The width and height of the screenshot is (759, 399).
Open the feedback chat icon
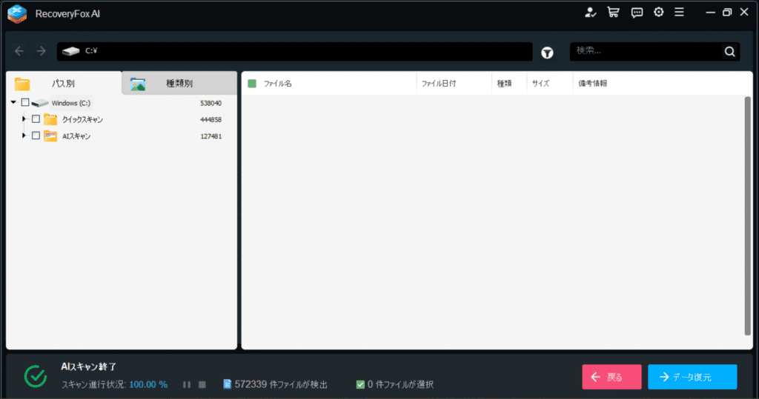637,13
